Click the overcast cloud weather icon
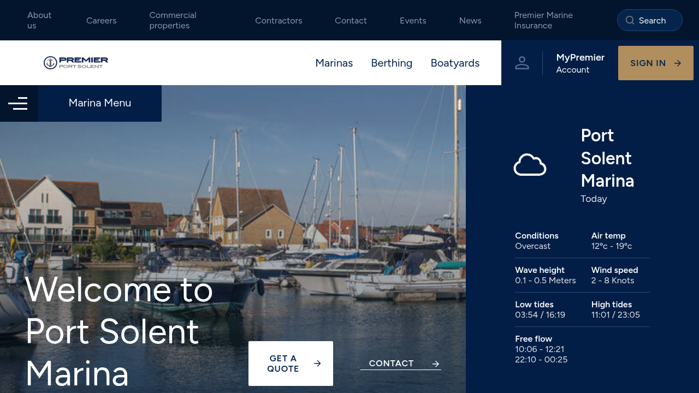This screenshot has height=393, width=699. [530, 165]
